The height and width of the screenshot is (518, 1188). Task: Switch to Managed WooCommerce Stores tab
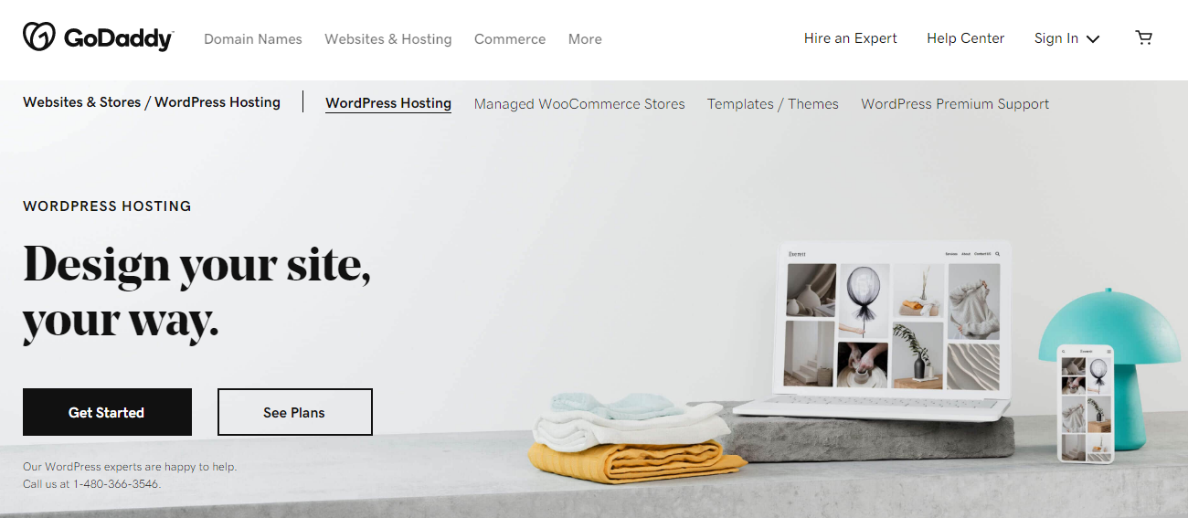coord(579,104)
